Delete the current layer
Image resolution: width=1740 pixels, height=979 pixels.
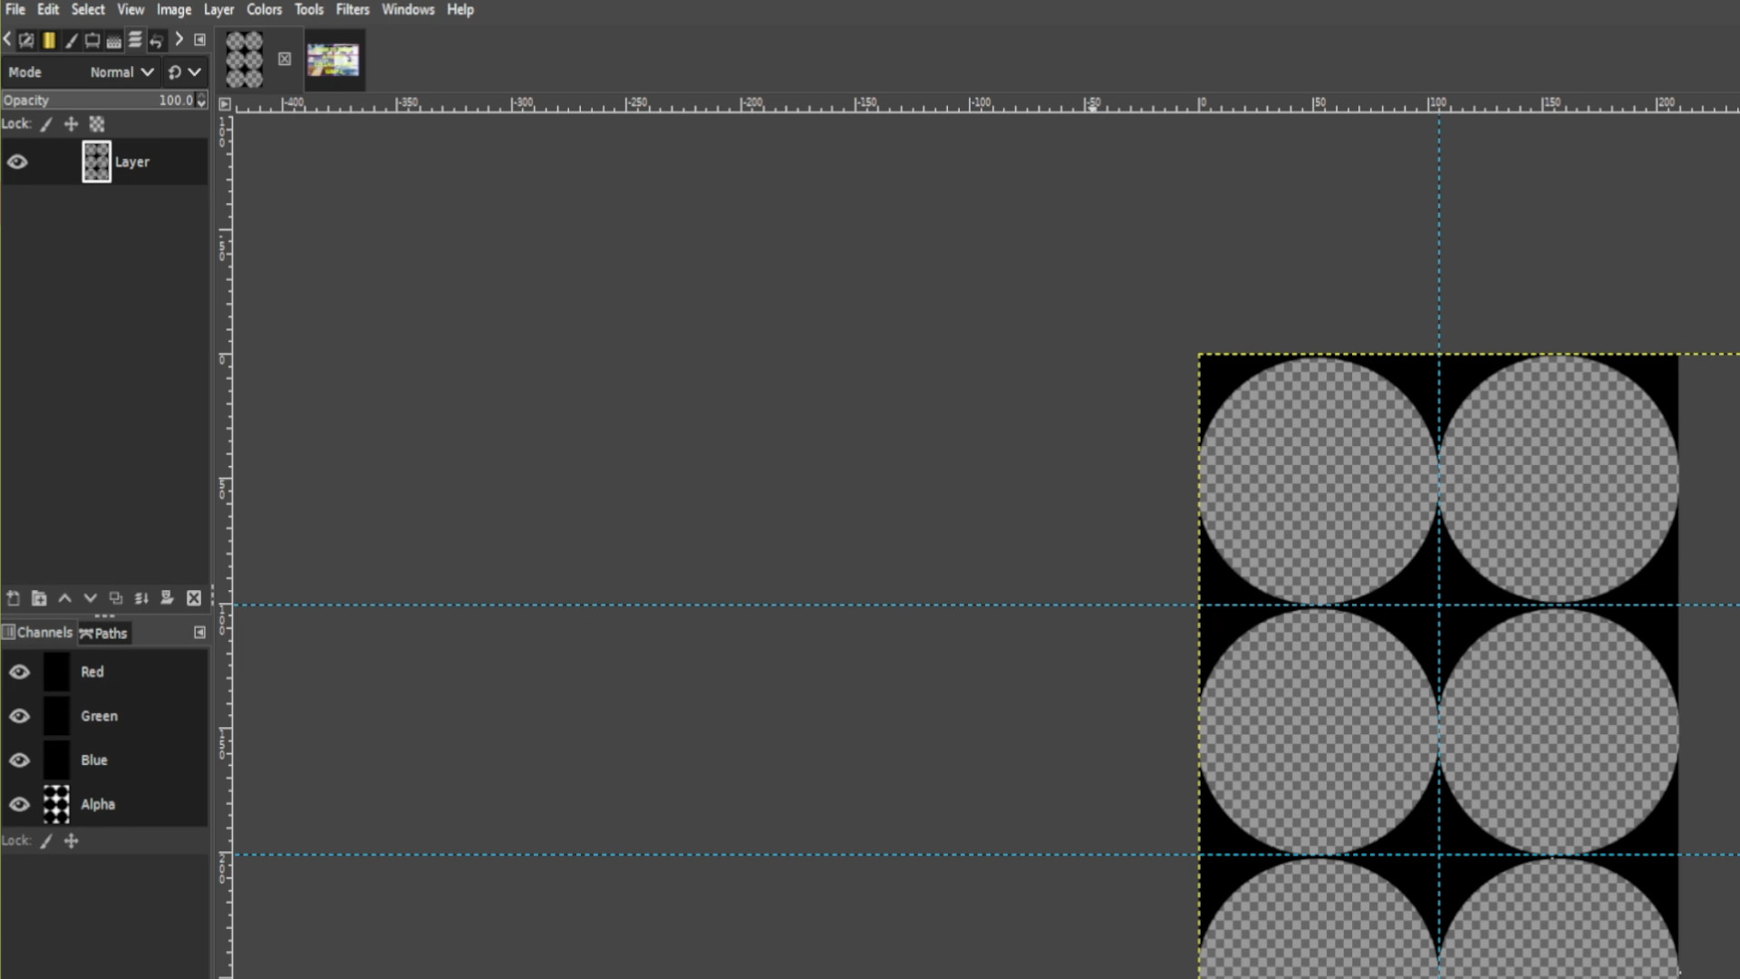[x=194, y=598]
